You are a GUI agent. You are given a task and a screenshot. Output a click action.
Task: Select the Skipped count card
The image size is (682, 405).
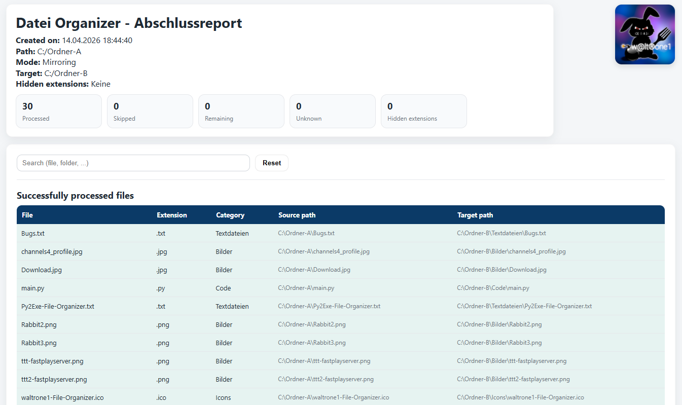[x=150, y=111]
